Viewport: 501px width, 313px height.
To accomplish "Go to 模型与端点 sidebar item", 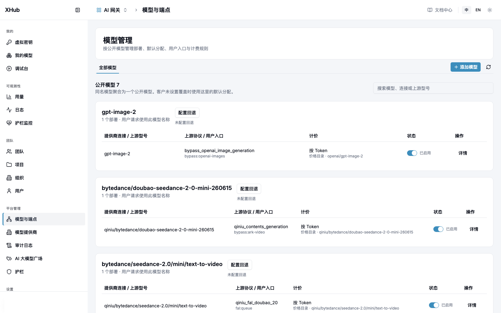I will [x=44, y=219].
